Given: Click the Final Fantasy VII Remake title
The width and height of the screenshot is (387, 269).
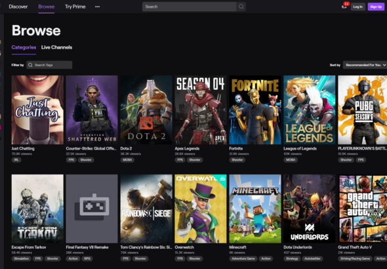Looking at the screenshot, I should pos(87,247).
